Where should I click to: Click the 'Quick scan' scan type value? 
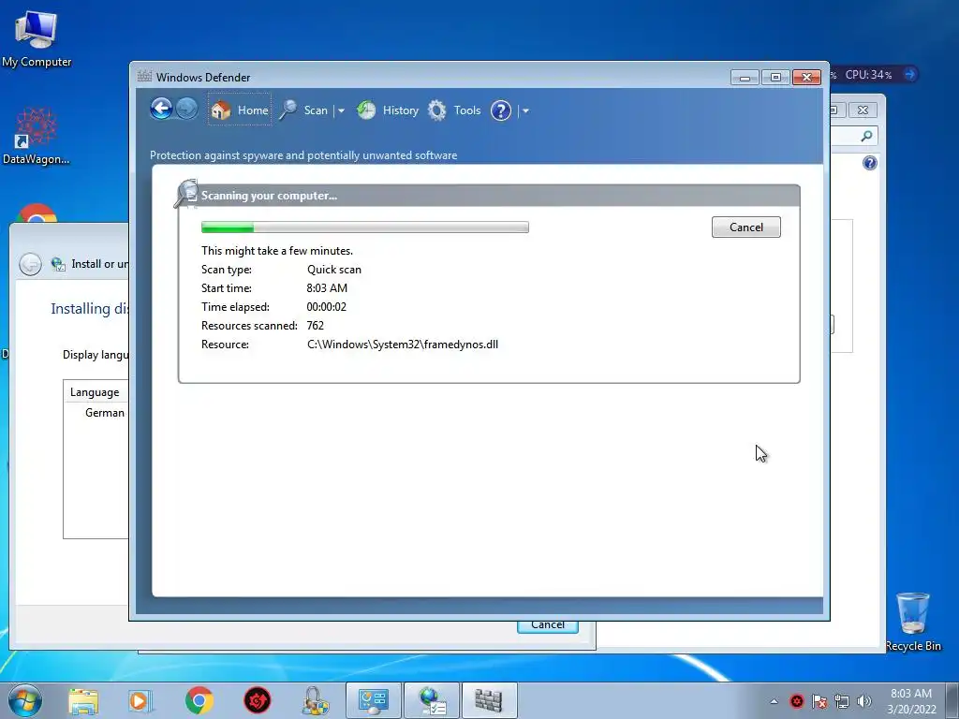point(334,270)
